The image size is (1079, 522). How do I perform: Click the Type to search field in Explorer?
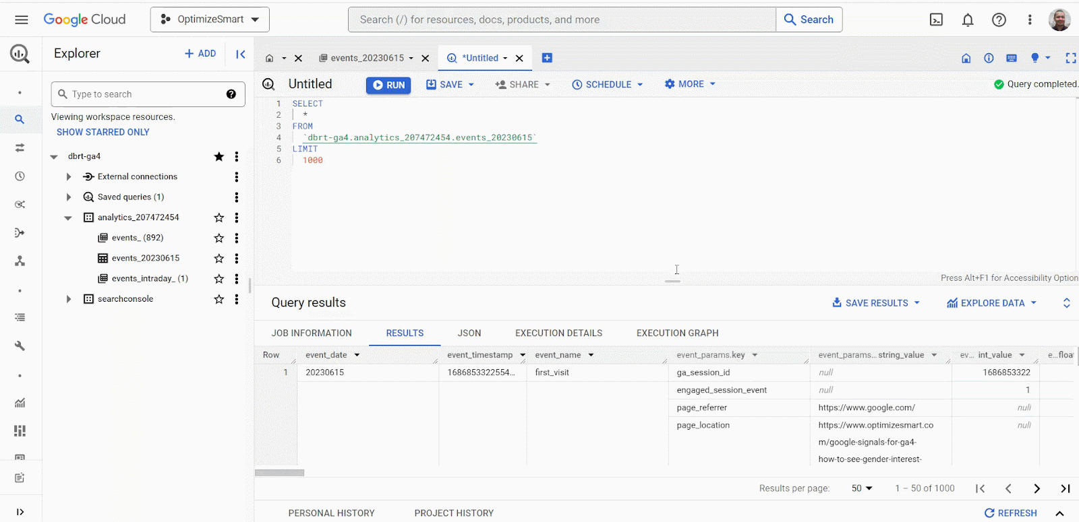[x=148, y=94]
